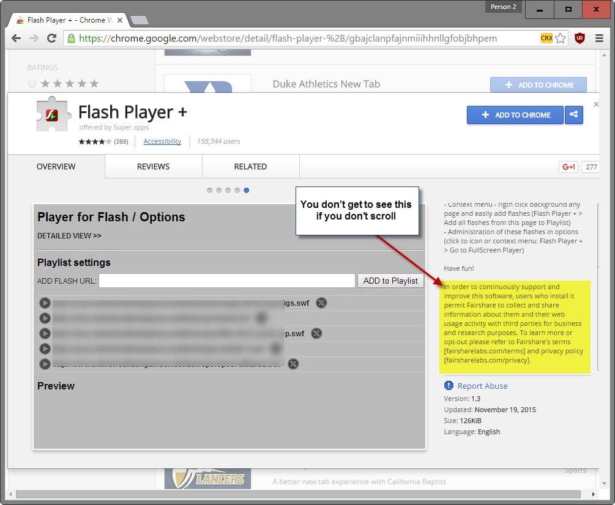Close the Flash Player + browser tab
This screenshot has width=615, height=505.
120,20
